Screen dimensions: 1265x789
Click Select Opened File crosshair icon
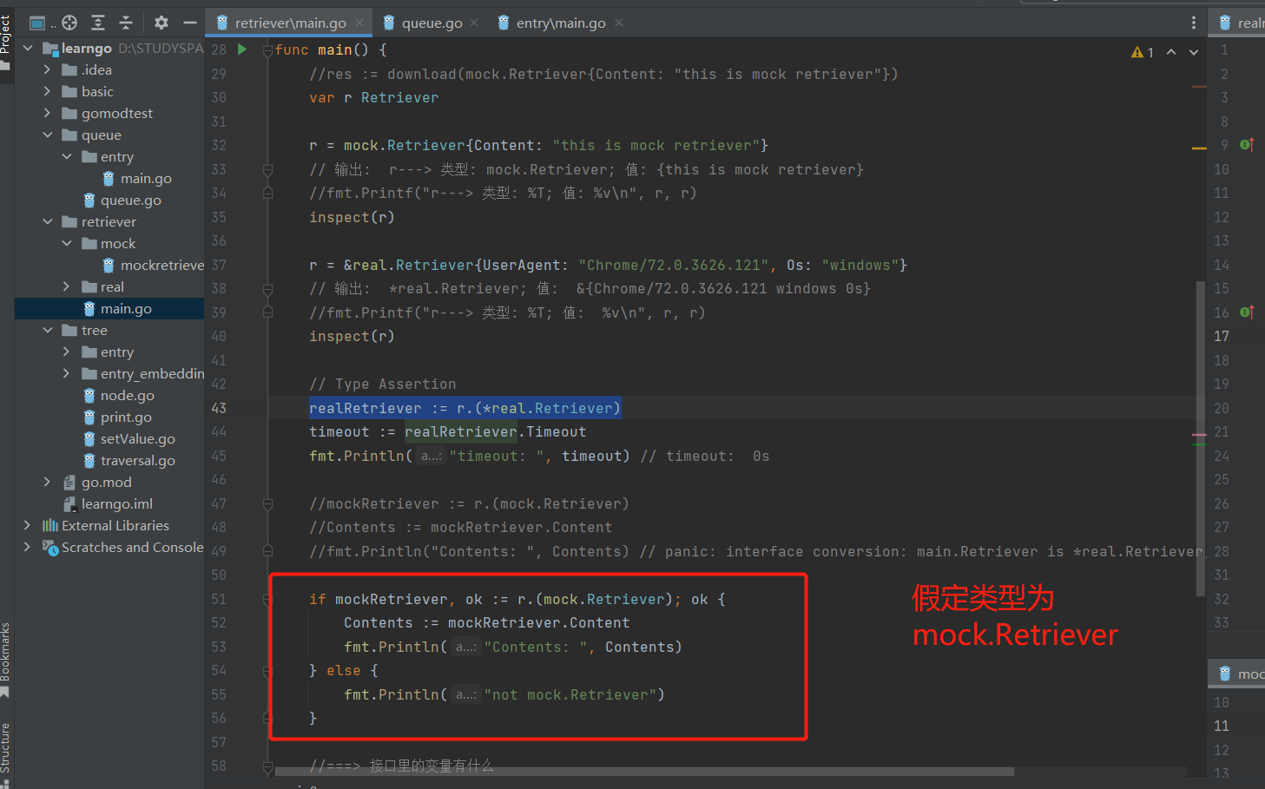tap(69, 23)
